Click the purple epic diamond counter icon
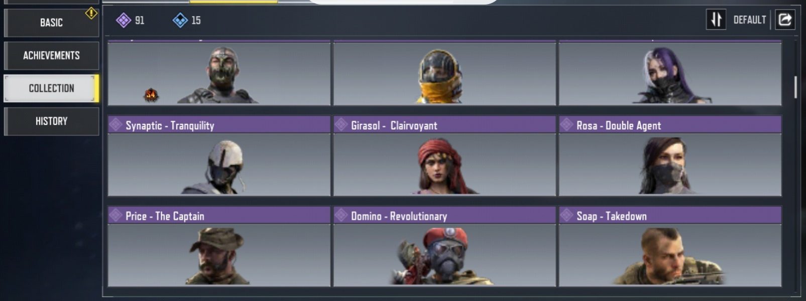The height and width of the screenshot is (301, 806). click(x=123, y=20)
